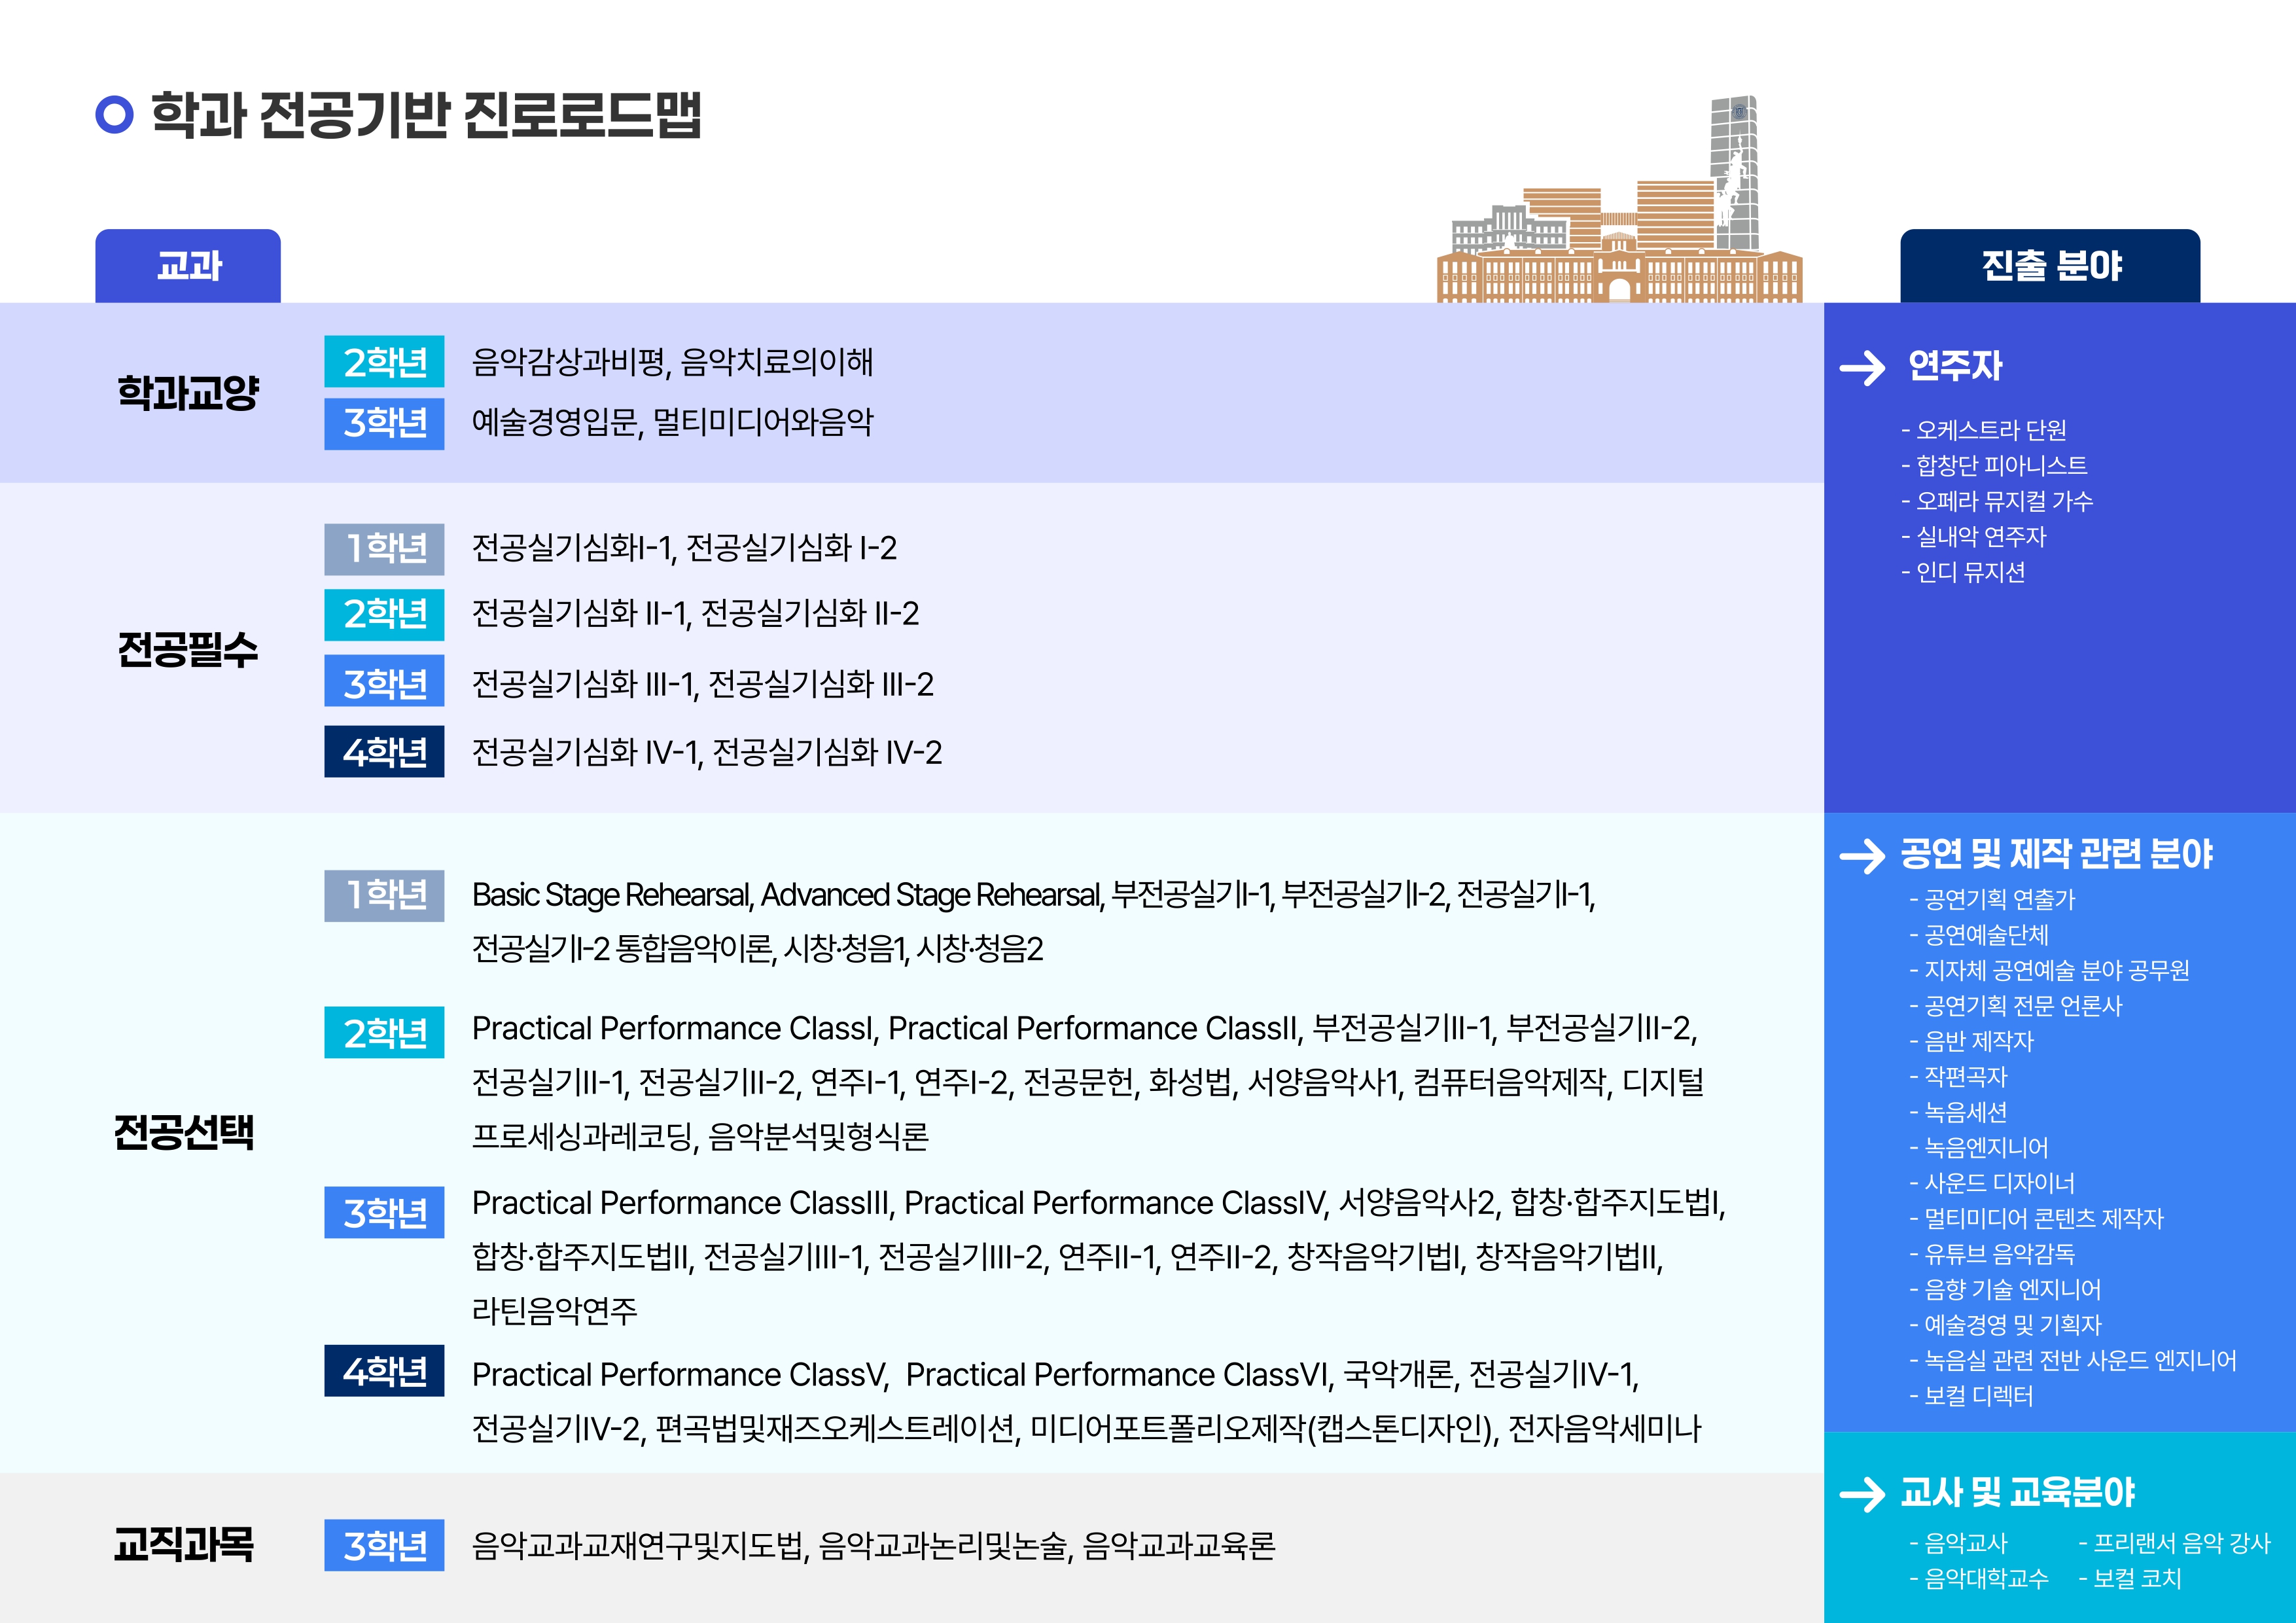Select the 진출 분야 tab
This screenshot has height=1623, width=2296.
click(2050, 266)
